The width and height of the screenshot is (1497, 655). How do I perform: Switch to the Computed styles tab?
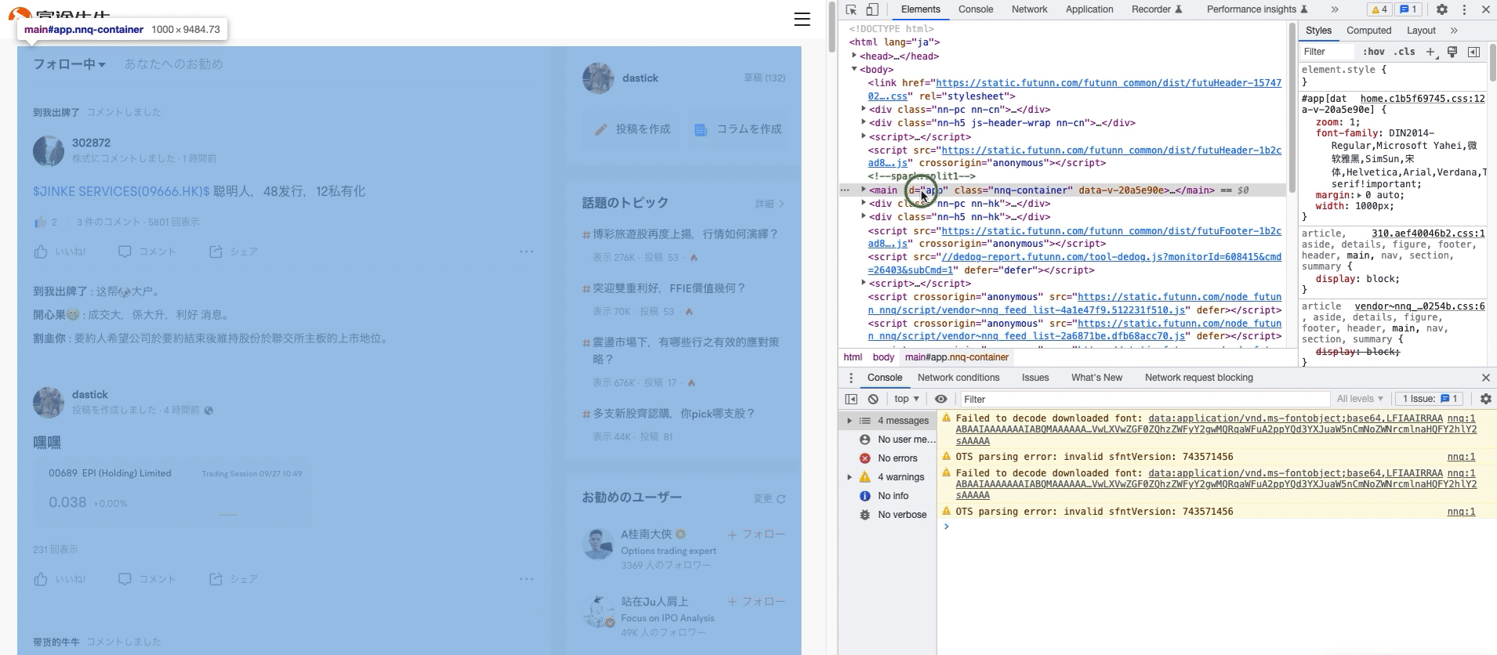click(1368, 31)
